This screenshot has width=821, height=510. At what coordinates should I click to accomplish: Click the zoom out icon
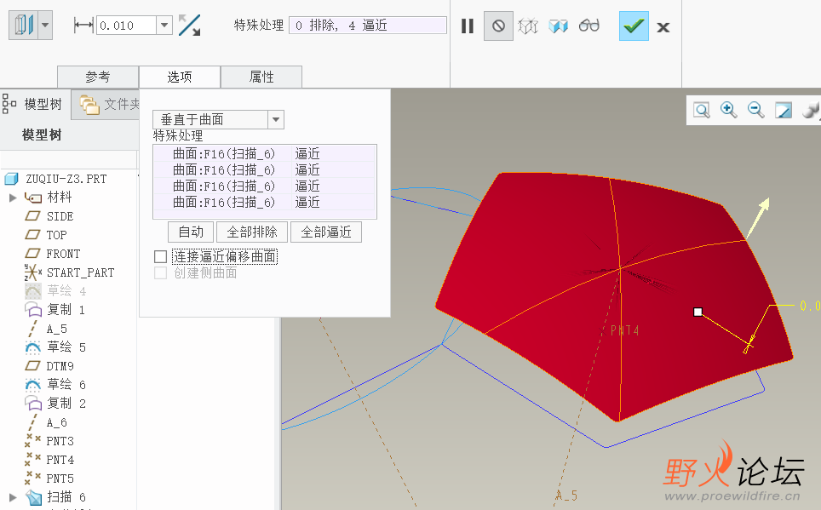click(755, 110)
